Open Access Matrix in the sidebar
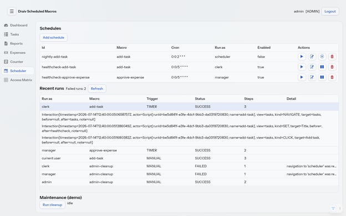Viewport: 346px width, 216px height. [18, 80]
